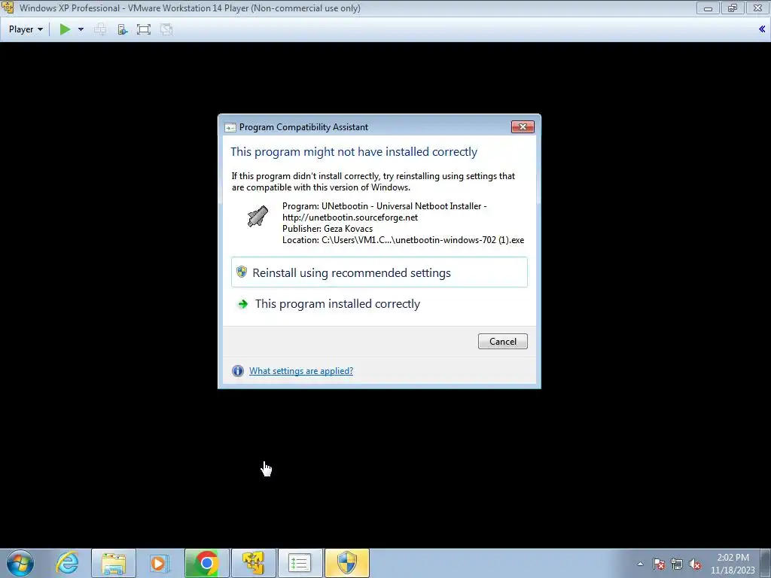Click the shield icon beside Reinstall option
The height and width of the screenshot is (578, 771).
pos(242,272)
